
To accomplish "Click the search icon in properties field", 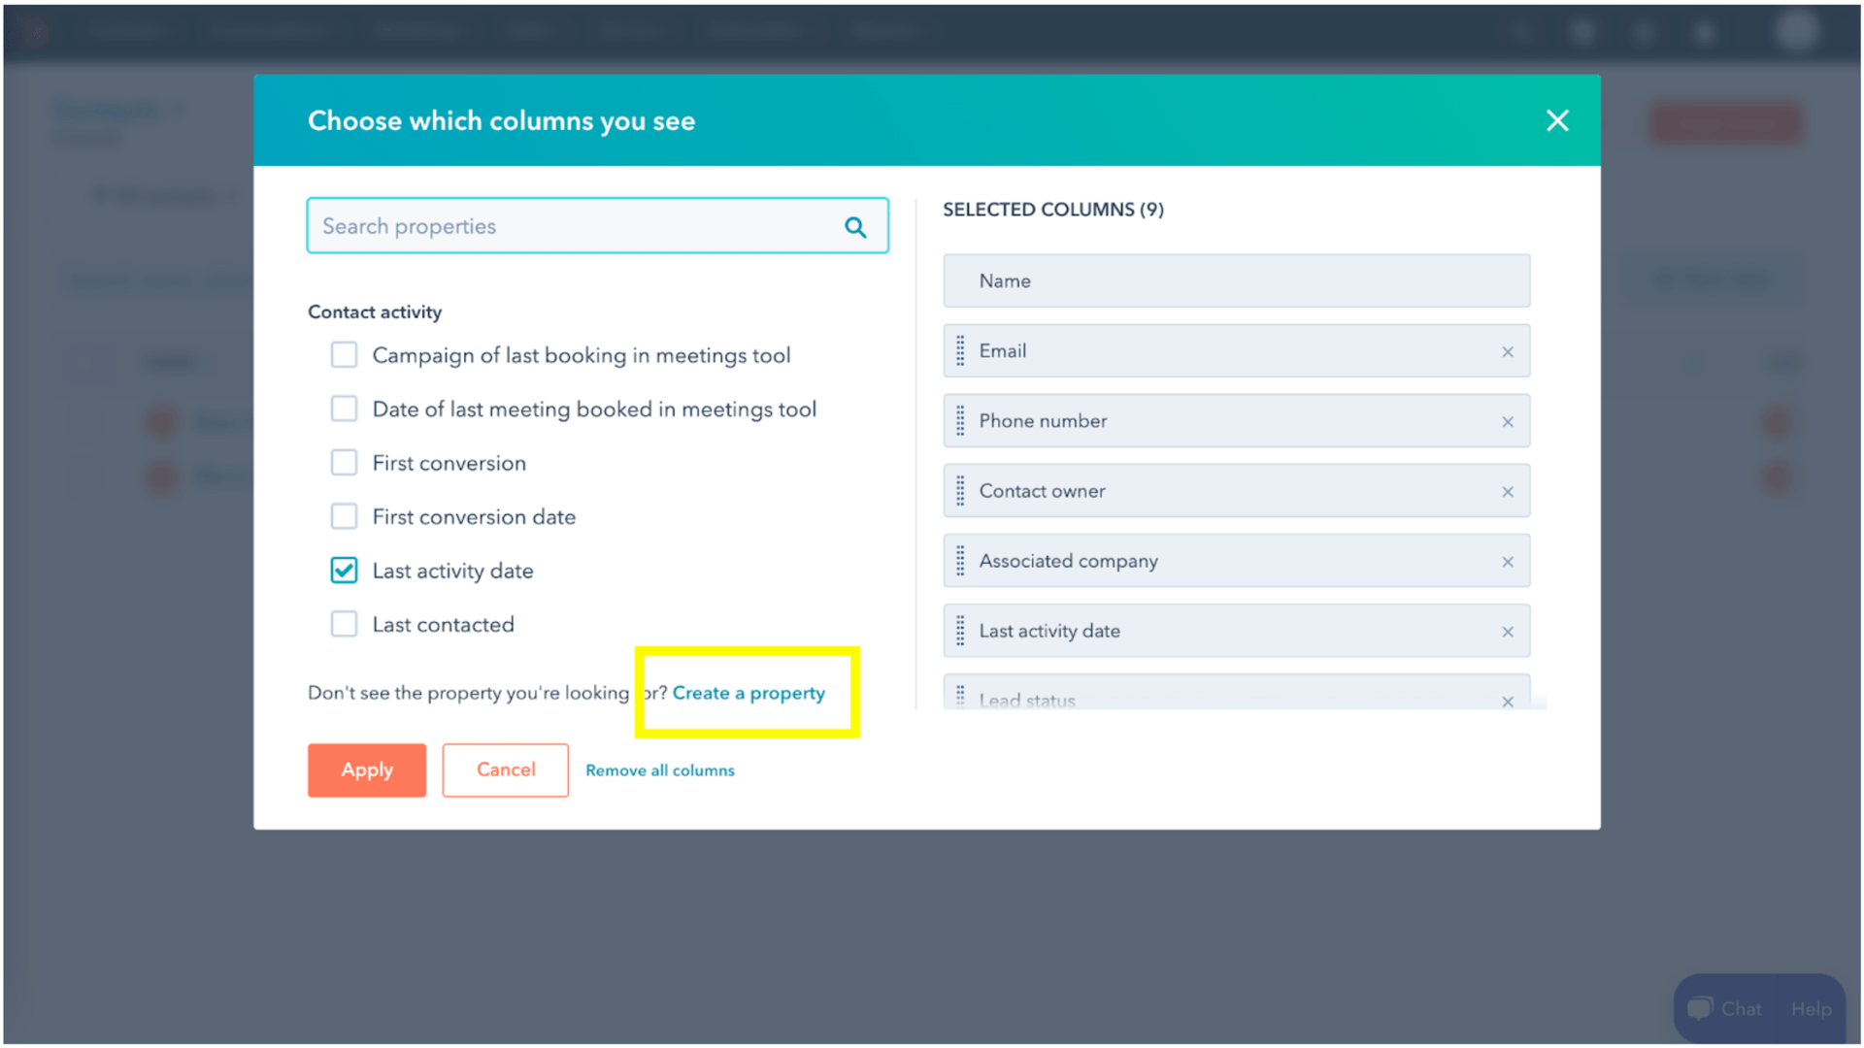I will (x=856, y=226).
